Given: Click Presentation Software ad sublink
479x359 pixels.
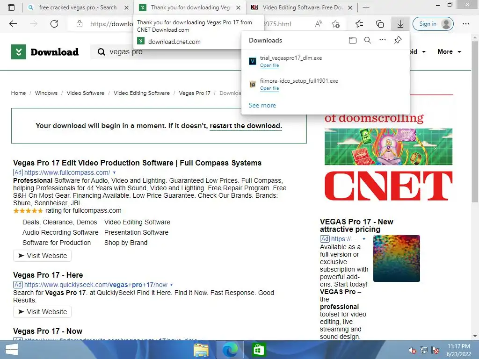Looking at the screenshot, I should pyautogui.click(x=136, y=233).
